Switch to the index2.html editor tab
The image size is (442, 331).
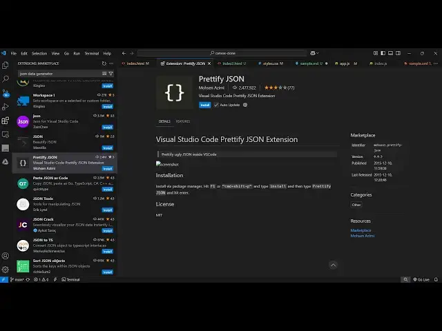pos(232,63)
